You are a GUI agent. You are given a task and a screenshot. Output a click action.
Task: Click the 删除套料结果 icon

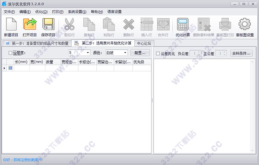click(204, 25)
